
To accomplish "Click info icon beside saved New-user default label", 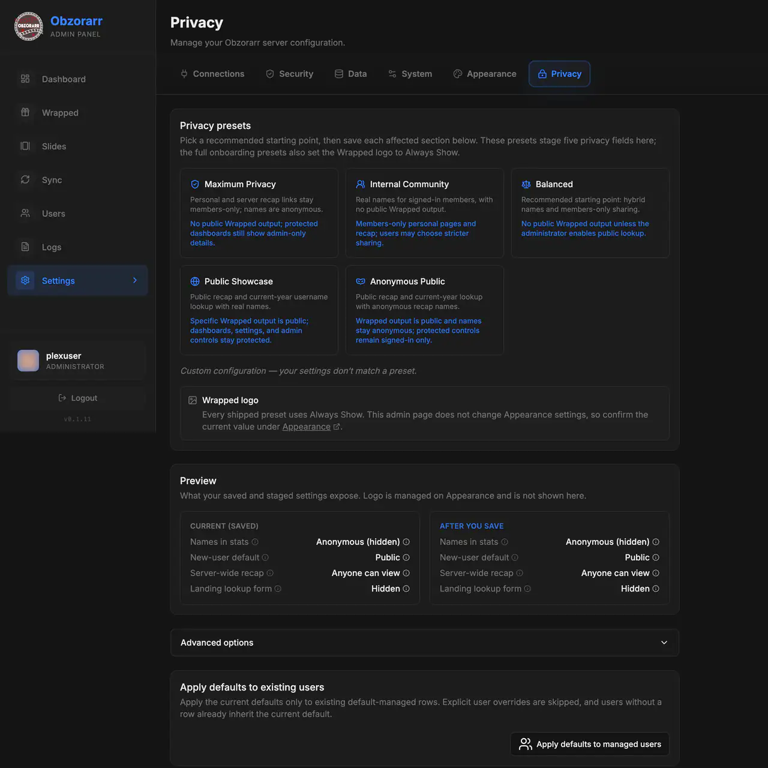I will 265,557.
